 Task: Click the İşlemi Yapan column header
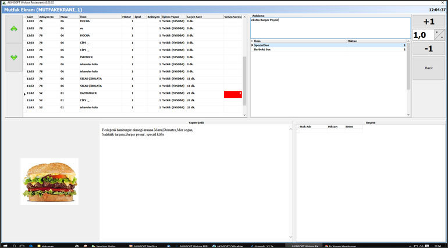click(x=174, y=17)
